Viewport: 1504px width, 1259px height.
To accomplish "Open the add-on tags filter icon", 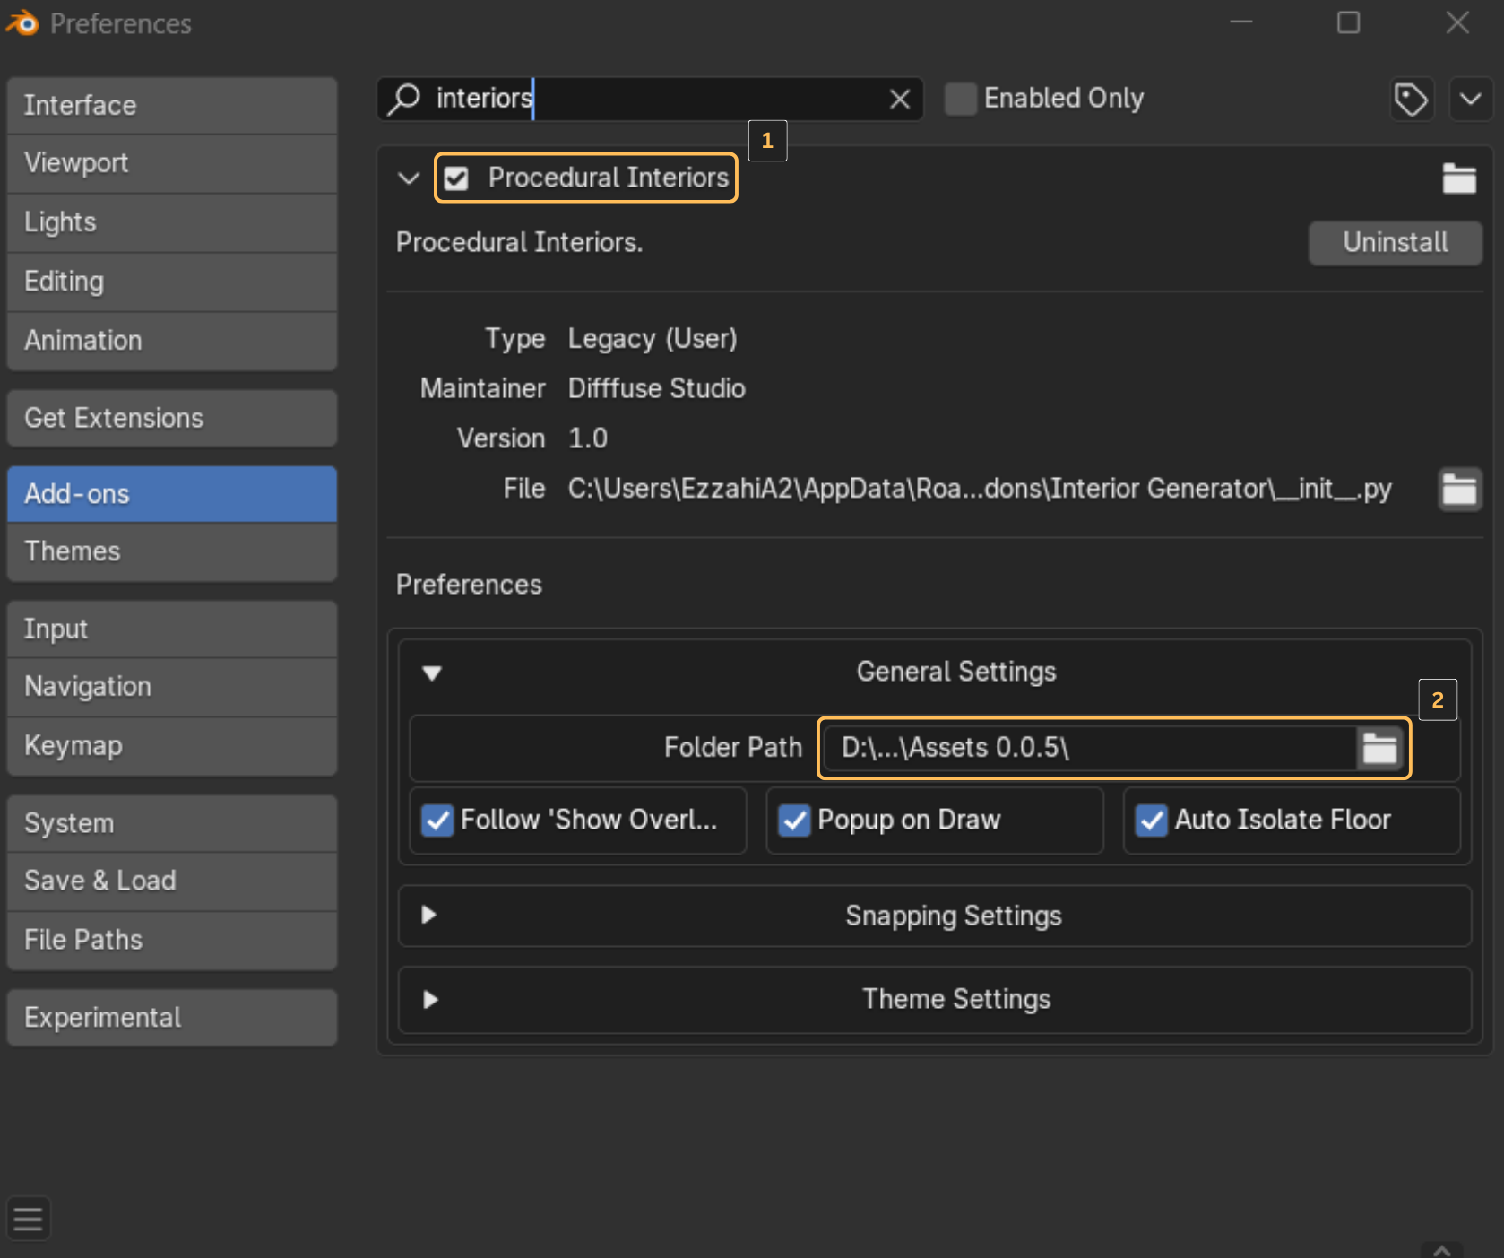I will 1411,99.
